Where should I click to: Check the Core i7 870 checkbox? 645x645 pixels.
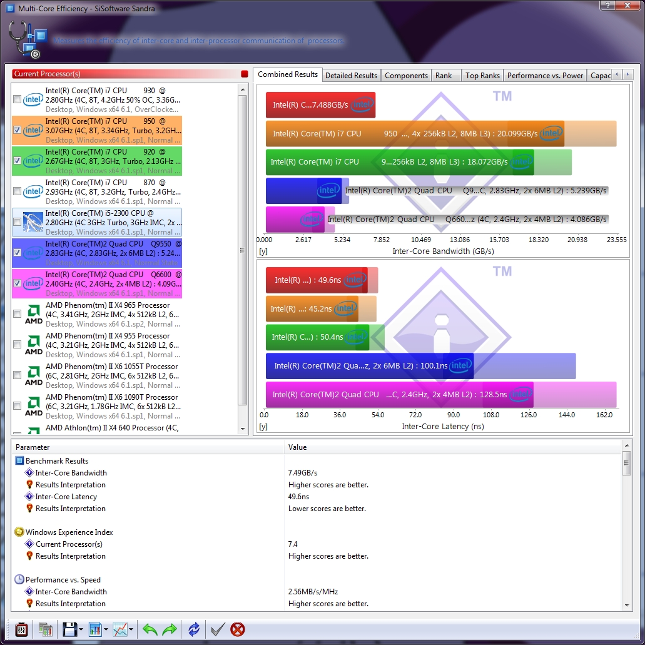coord(18,191)
